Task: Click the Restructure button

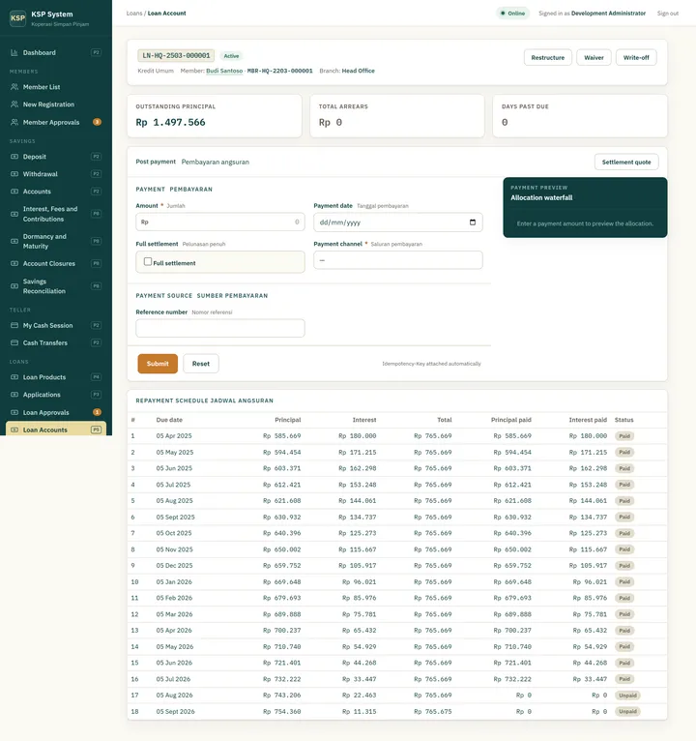Action: tap(548, 58)
